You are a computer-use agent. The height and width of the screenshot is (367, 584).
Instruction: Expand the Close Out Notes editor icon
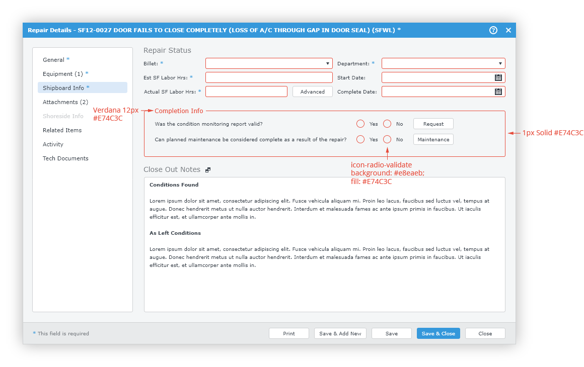(208, 169)
